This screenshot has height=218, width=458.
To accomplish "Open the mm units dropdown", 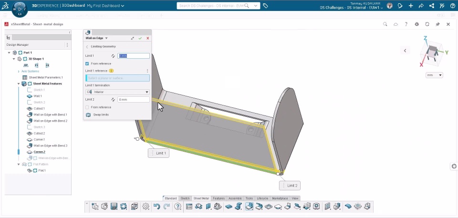I will coord(434,75).
